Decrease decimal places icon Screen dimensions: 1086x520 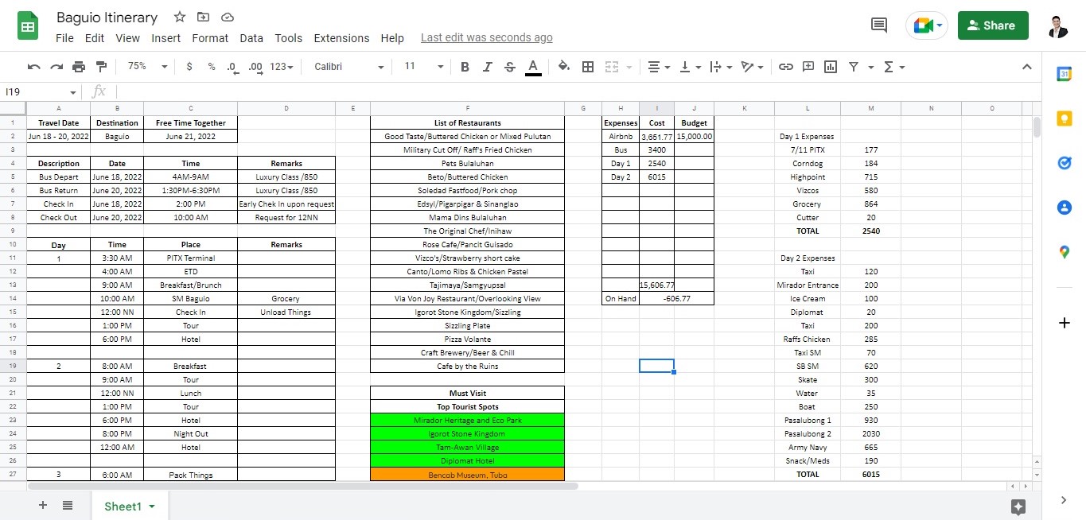[x=232, y=67]
